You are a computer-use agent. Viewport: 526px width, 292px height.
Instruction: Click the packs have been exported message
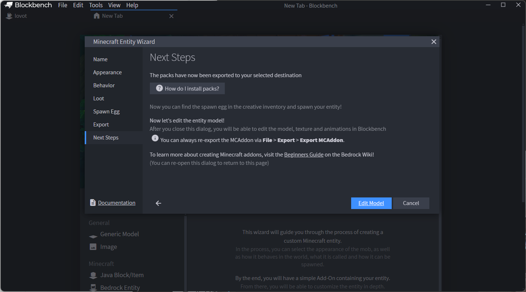click(226, 75)
